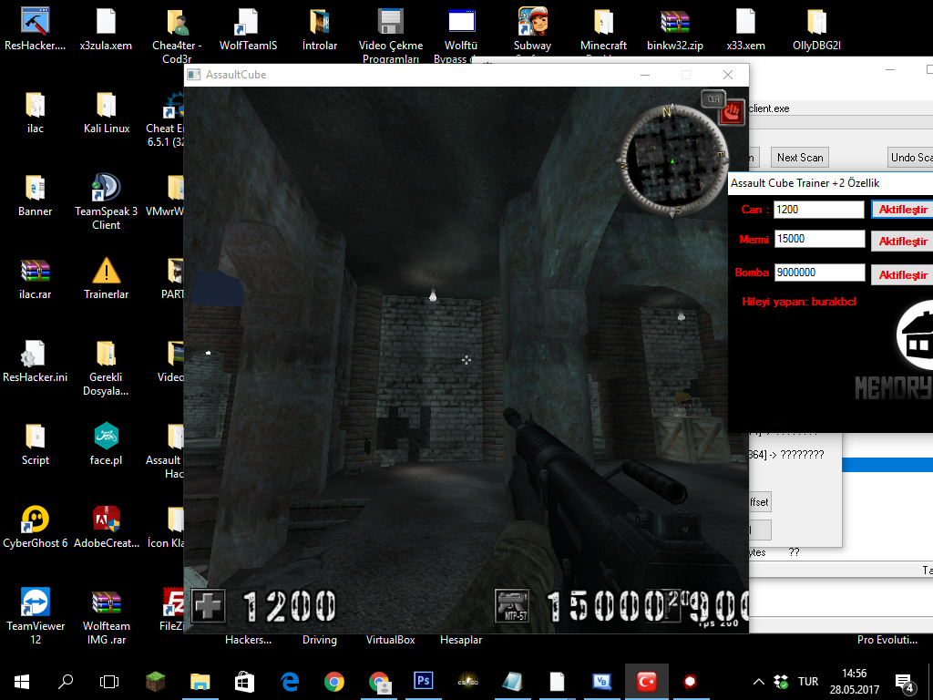Screen dimensions: 933x700
Task: Click the Can value field showing 1200
Action: (x=819, y=210)
